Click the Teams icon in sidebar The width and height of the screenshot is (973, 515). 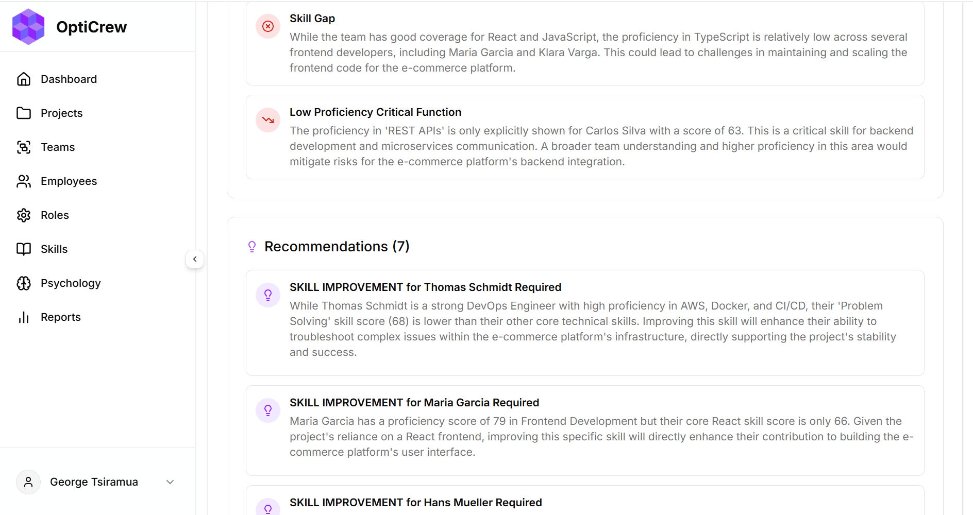(x=24, y=147)
